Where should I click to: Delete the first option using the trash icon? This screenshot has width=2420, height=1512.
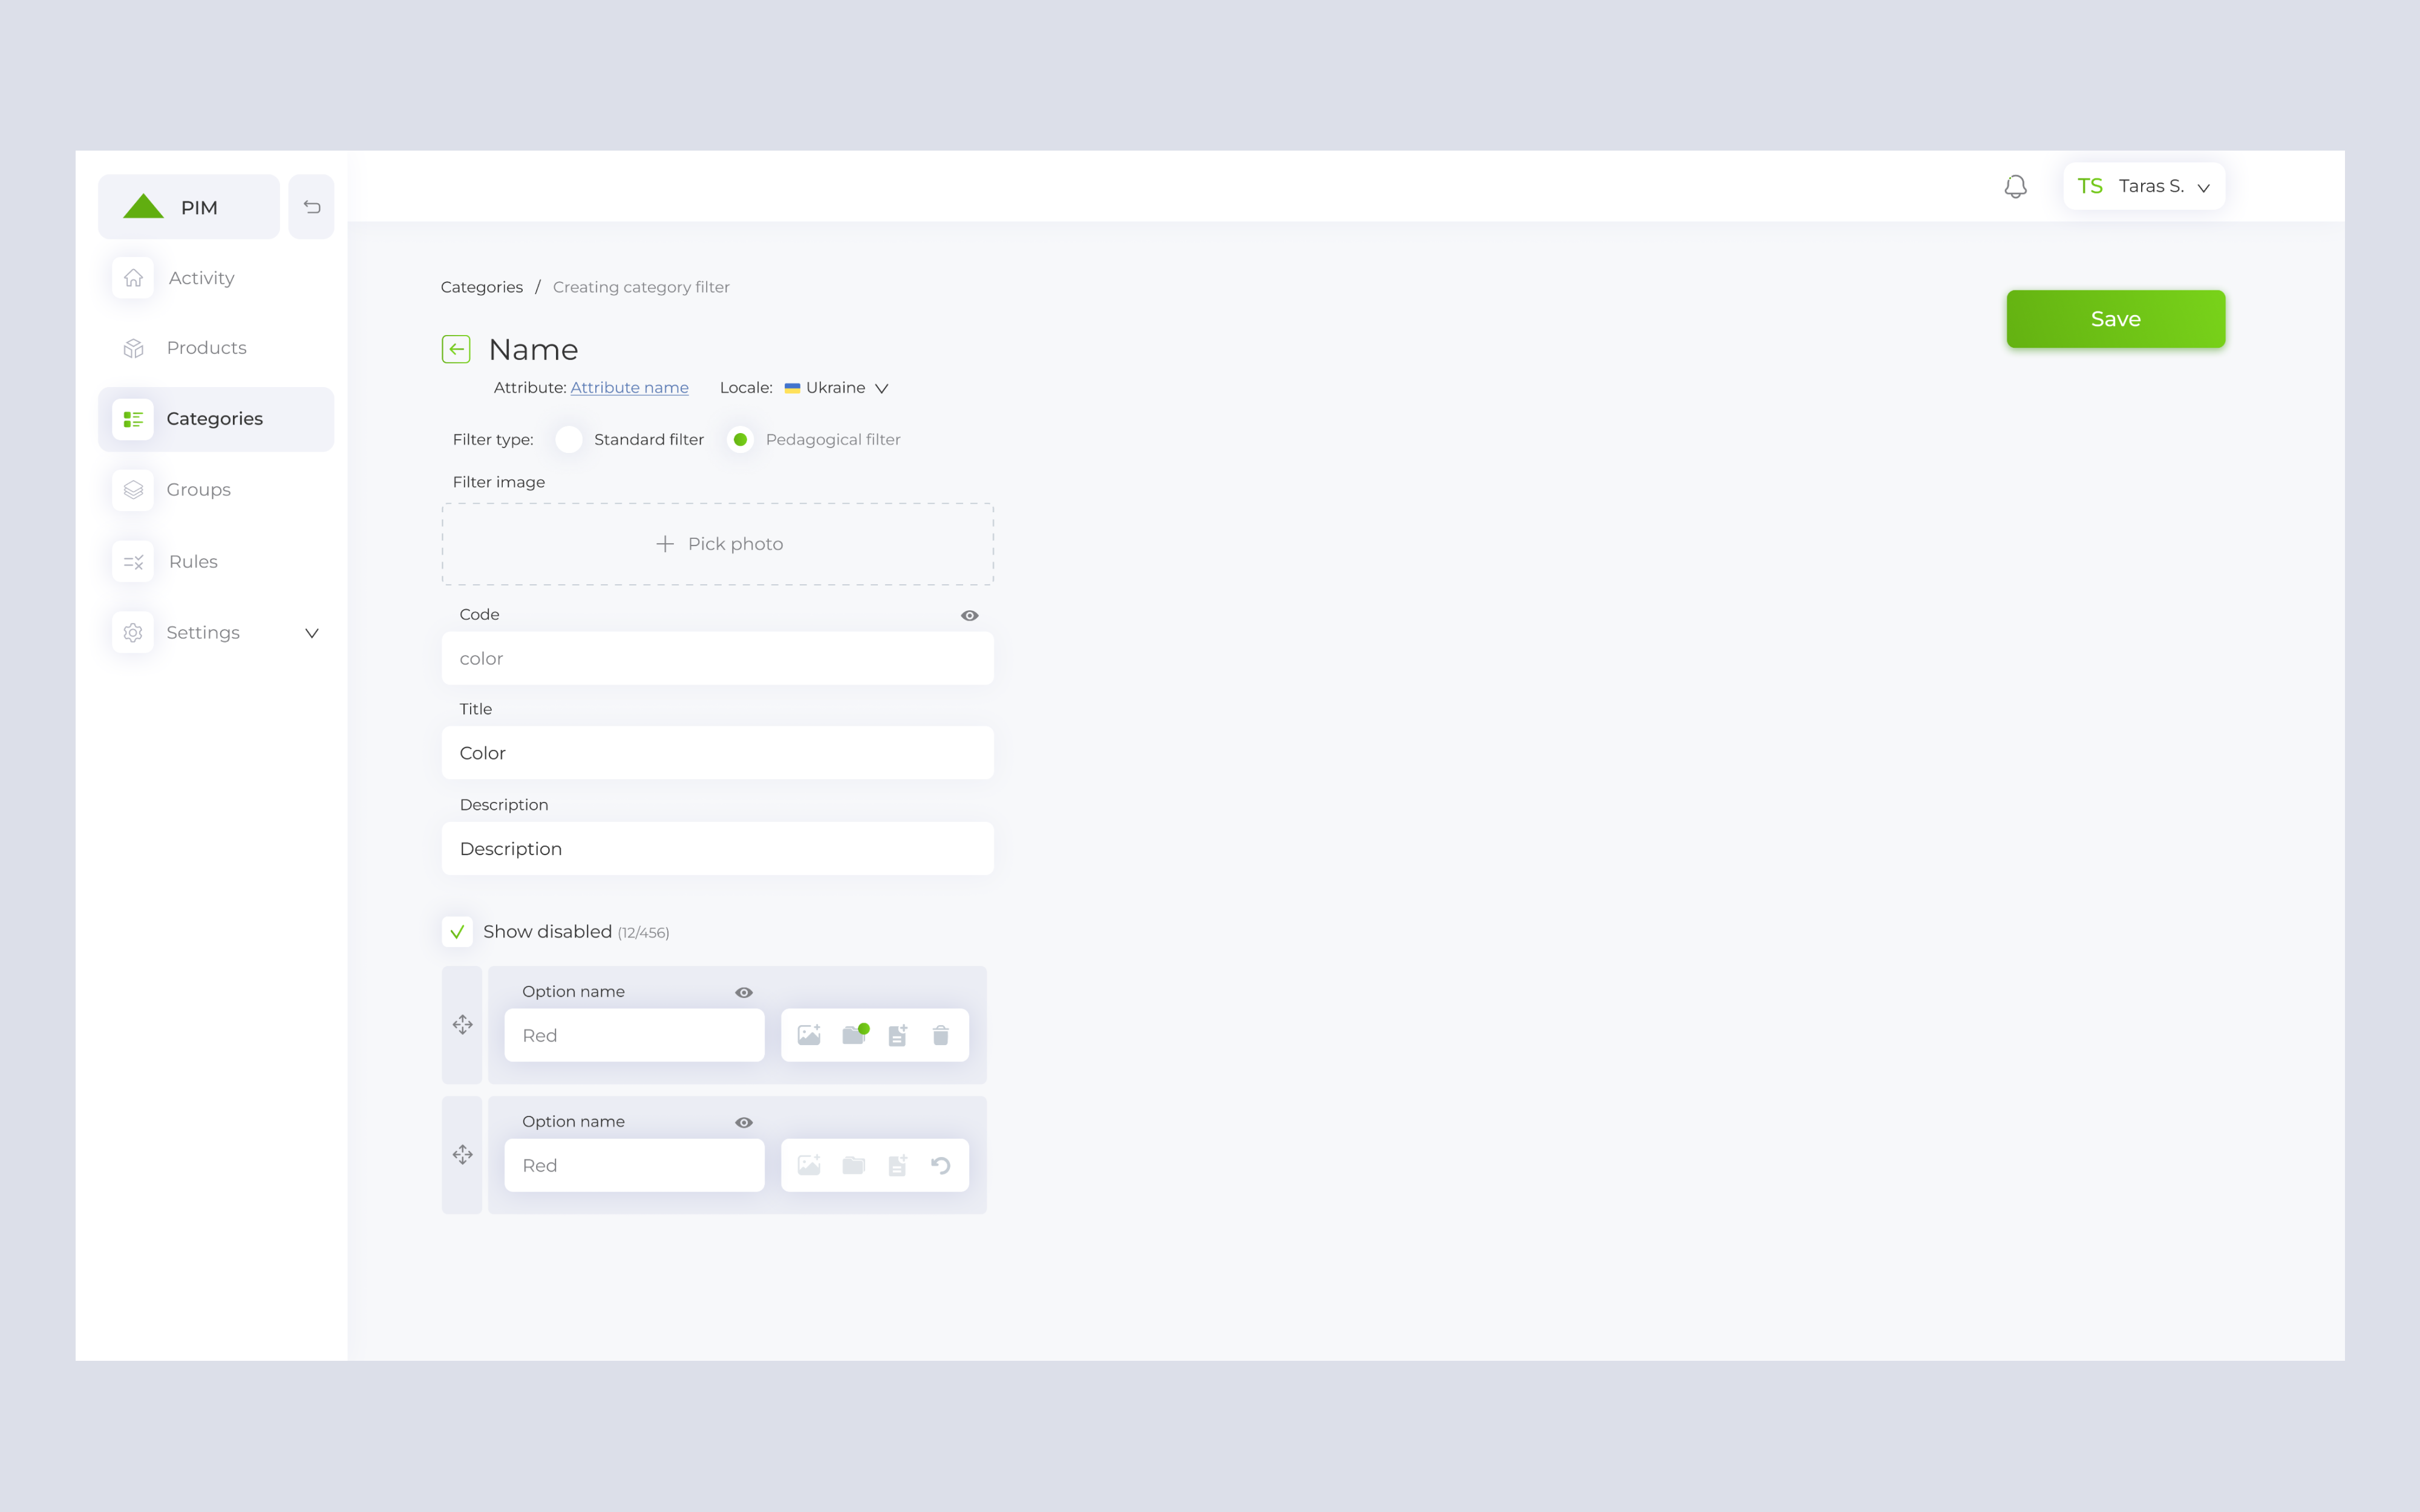click(940, 1035)
